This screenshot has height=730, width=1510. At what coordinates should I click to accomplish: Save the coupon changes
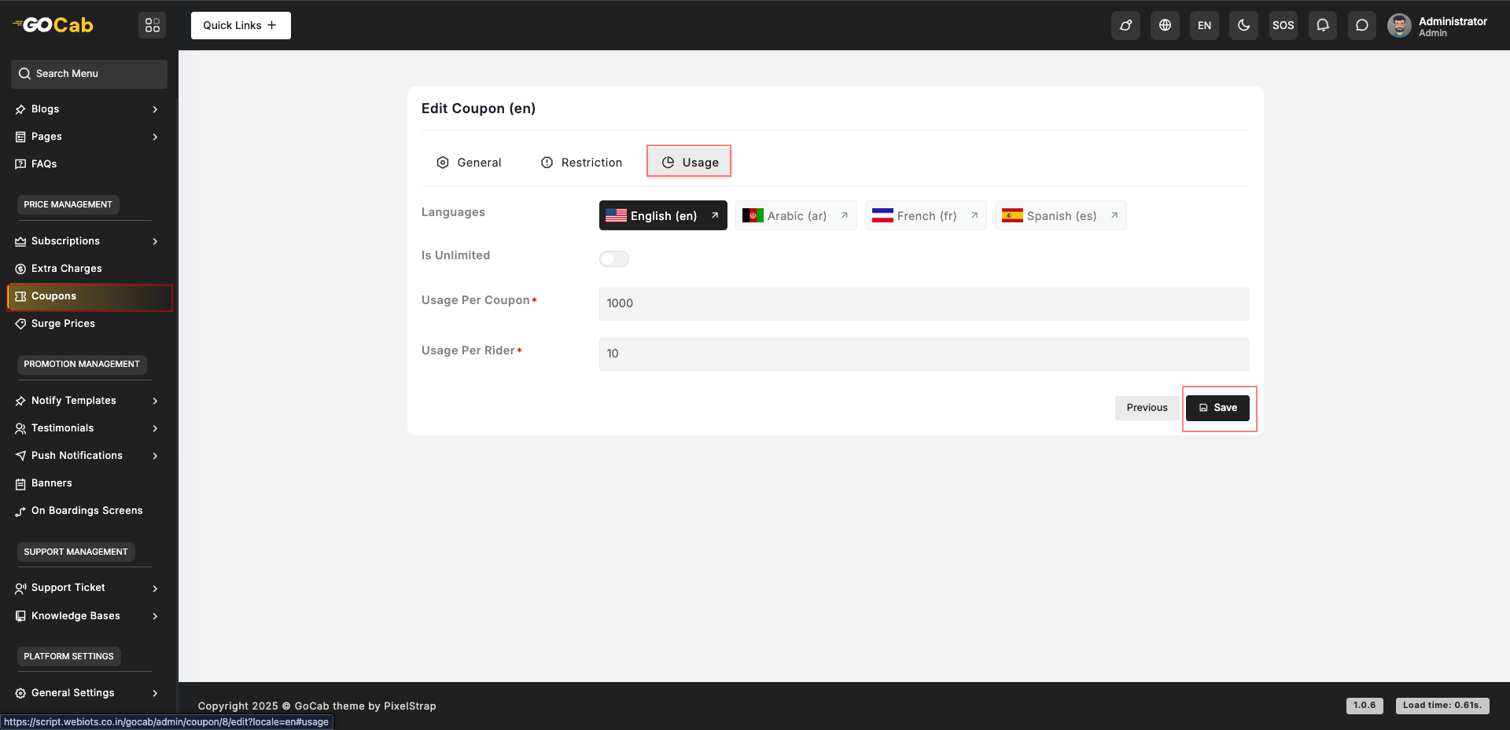(1217, 408)
